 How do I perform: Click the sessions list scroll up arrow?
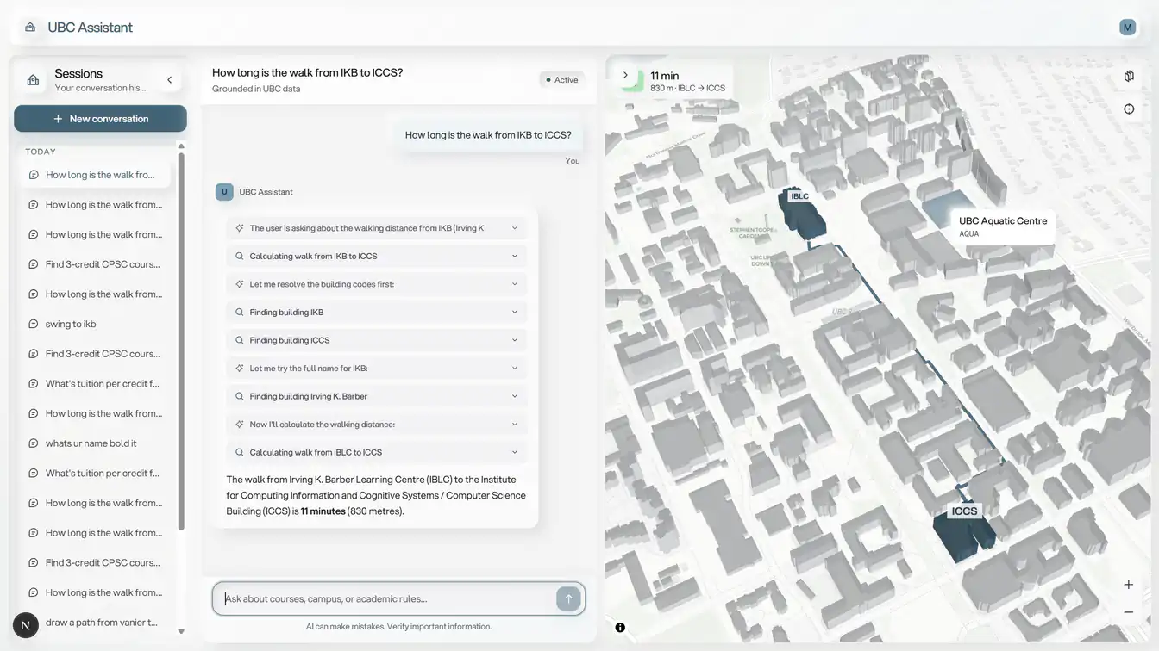[181, 147]
